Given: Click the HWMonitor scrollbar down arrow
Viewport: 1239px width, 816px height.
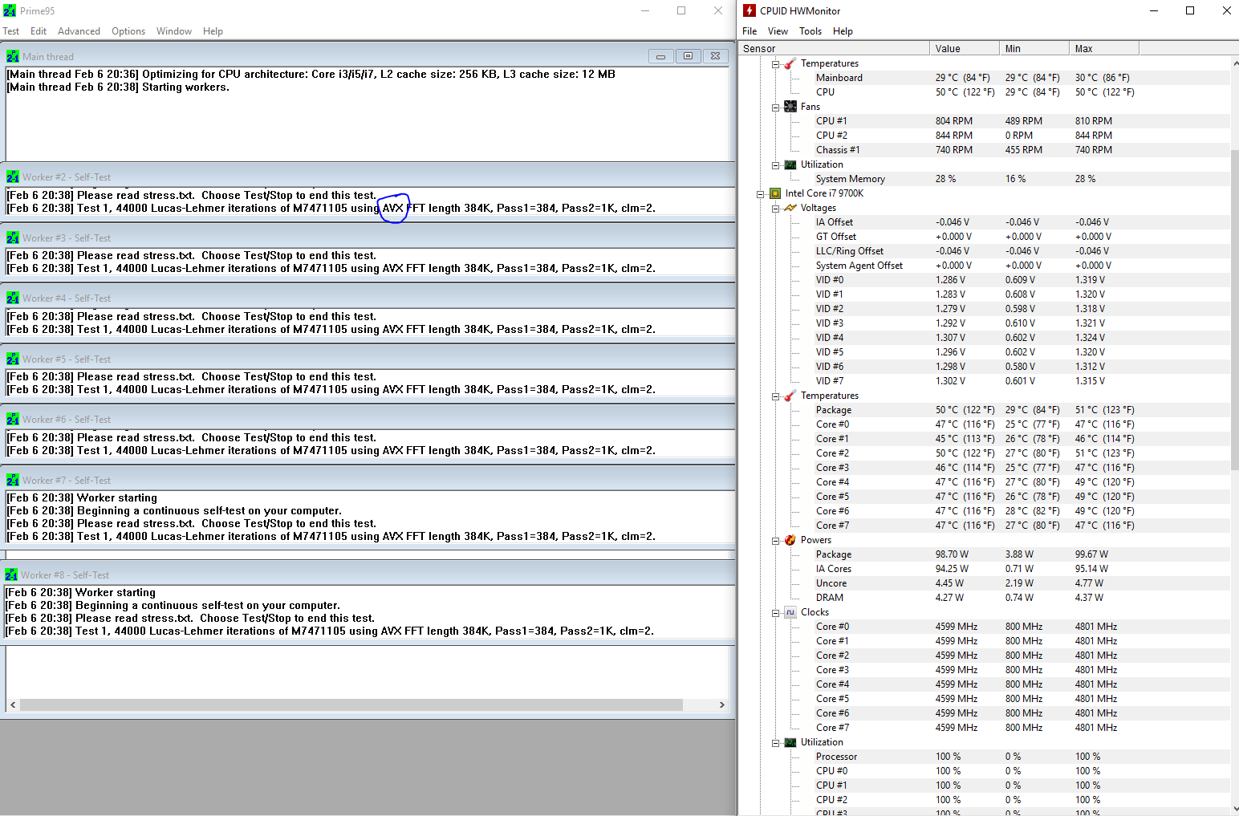Looking at the screenshot, I should tap(1234, 809).
